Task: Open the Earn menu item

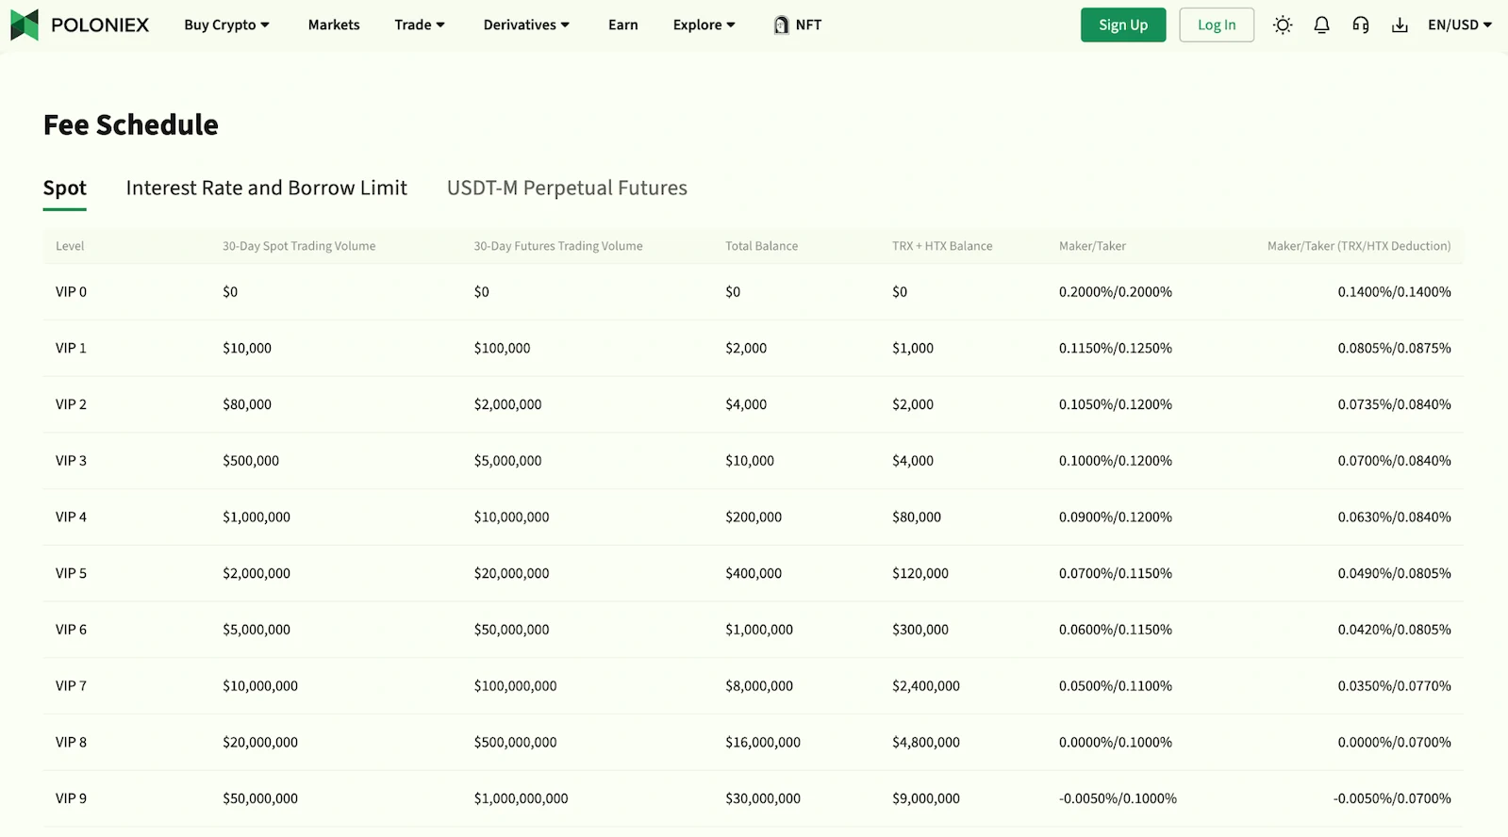Action: point(622,25)
